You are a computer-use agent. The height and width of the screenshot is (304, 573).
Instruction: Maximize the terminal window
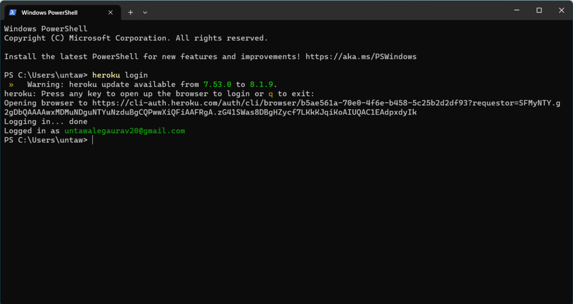point(539,10)
